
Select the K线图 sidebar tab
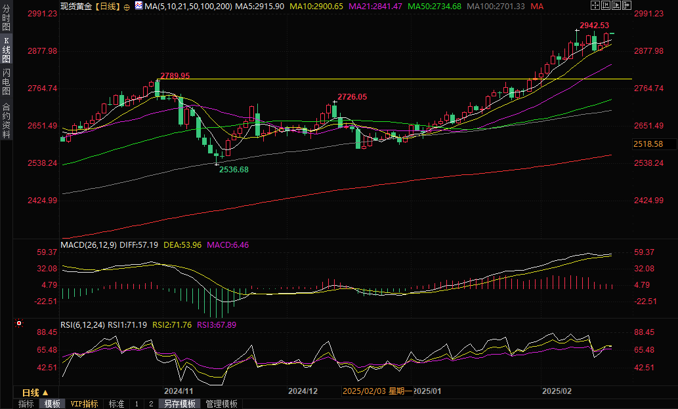pyautogui.click(x=6, y=50)
